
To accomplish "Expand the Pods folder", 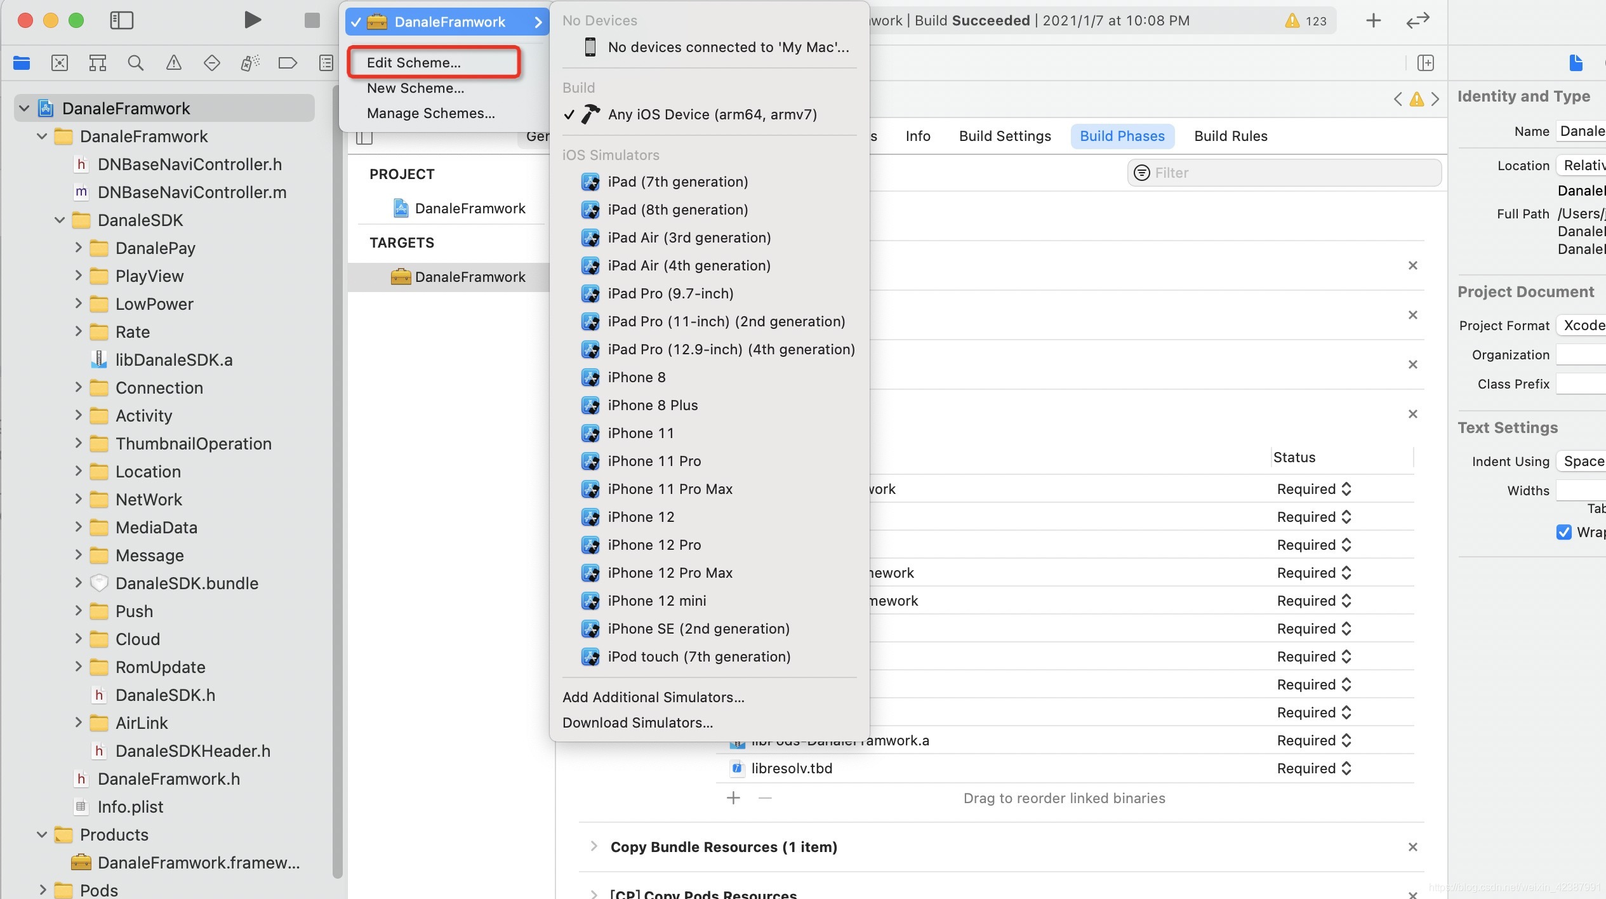I will [x=42, y=889].
